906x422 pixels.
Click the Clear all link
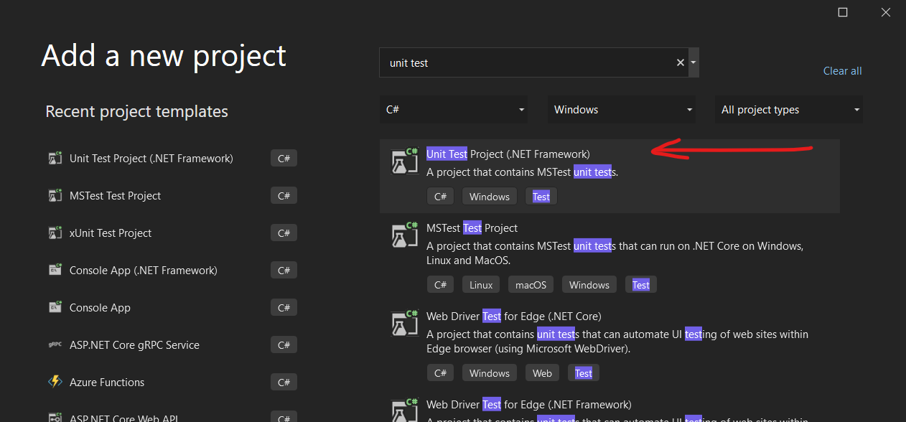(x=842, y=70)
